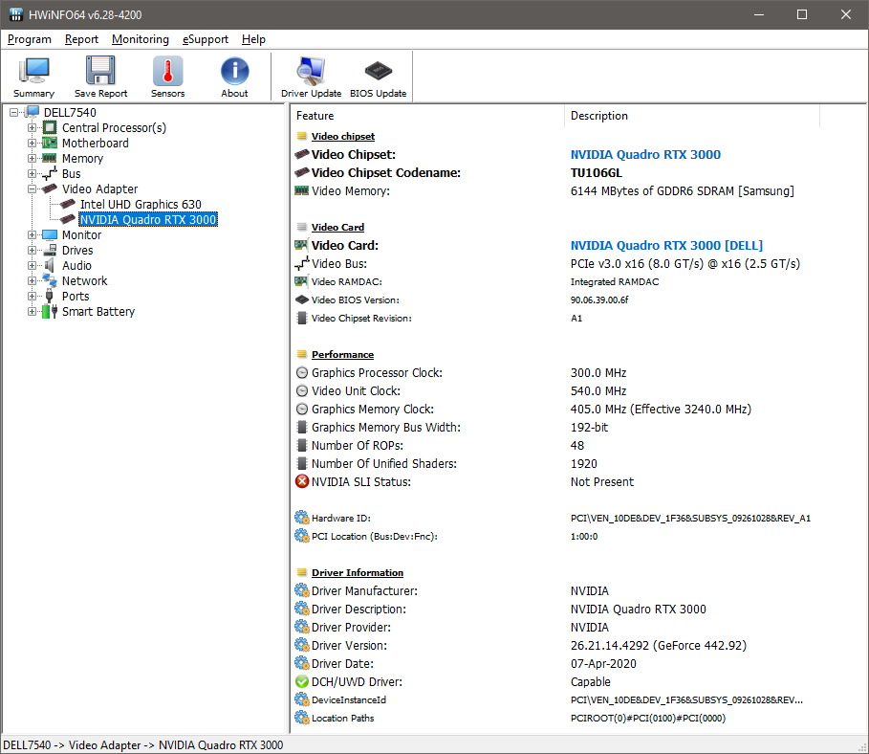Click the Motherboard tree icon
This screenshot has width=869, height=754.
point(50,144)
